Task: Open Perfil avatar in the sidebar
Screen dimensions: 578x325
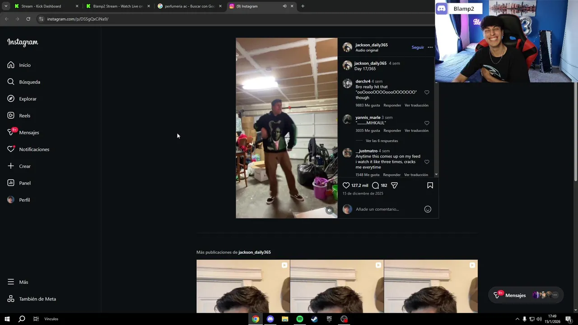Action: [11, 200]
